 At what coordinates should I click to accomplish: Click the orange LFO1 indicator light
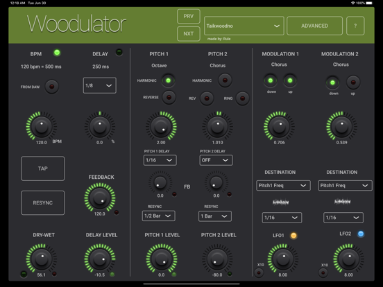click(x=293, y=236)
